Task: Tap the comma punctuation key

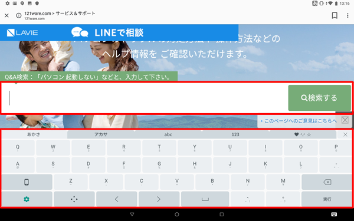Action: (248, 199)
